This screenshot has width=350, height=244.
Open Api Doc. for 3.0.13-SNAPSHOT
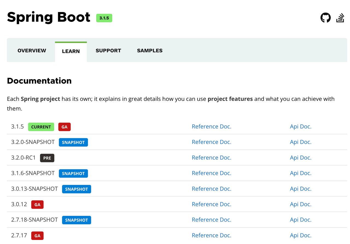click(x=301, y=189)
